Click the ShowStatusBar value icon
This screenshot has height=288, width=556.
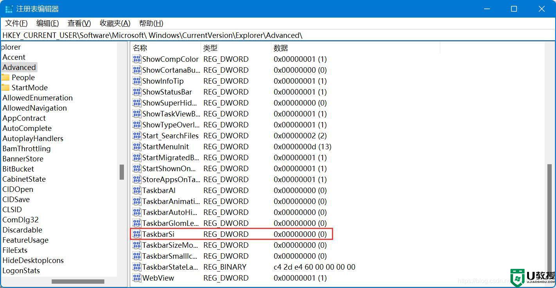pyautogui.click(x=136, y=92)
